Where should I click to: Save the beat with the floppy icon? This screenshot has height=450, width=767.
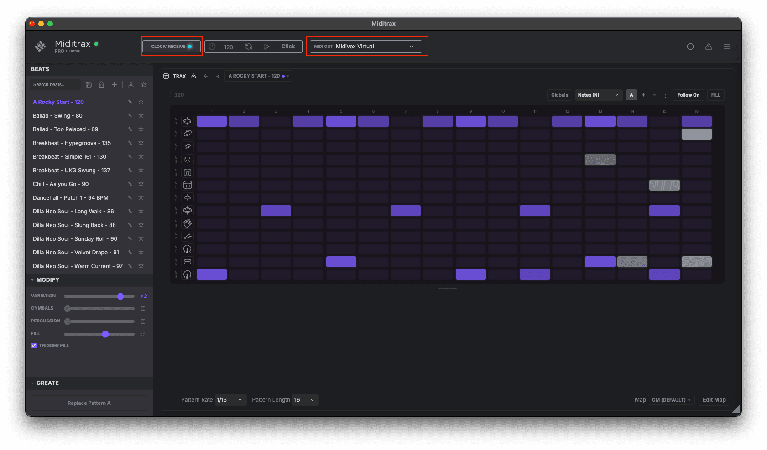pos(89,84)
